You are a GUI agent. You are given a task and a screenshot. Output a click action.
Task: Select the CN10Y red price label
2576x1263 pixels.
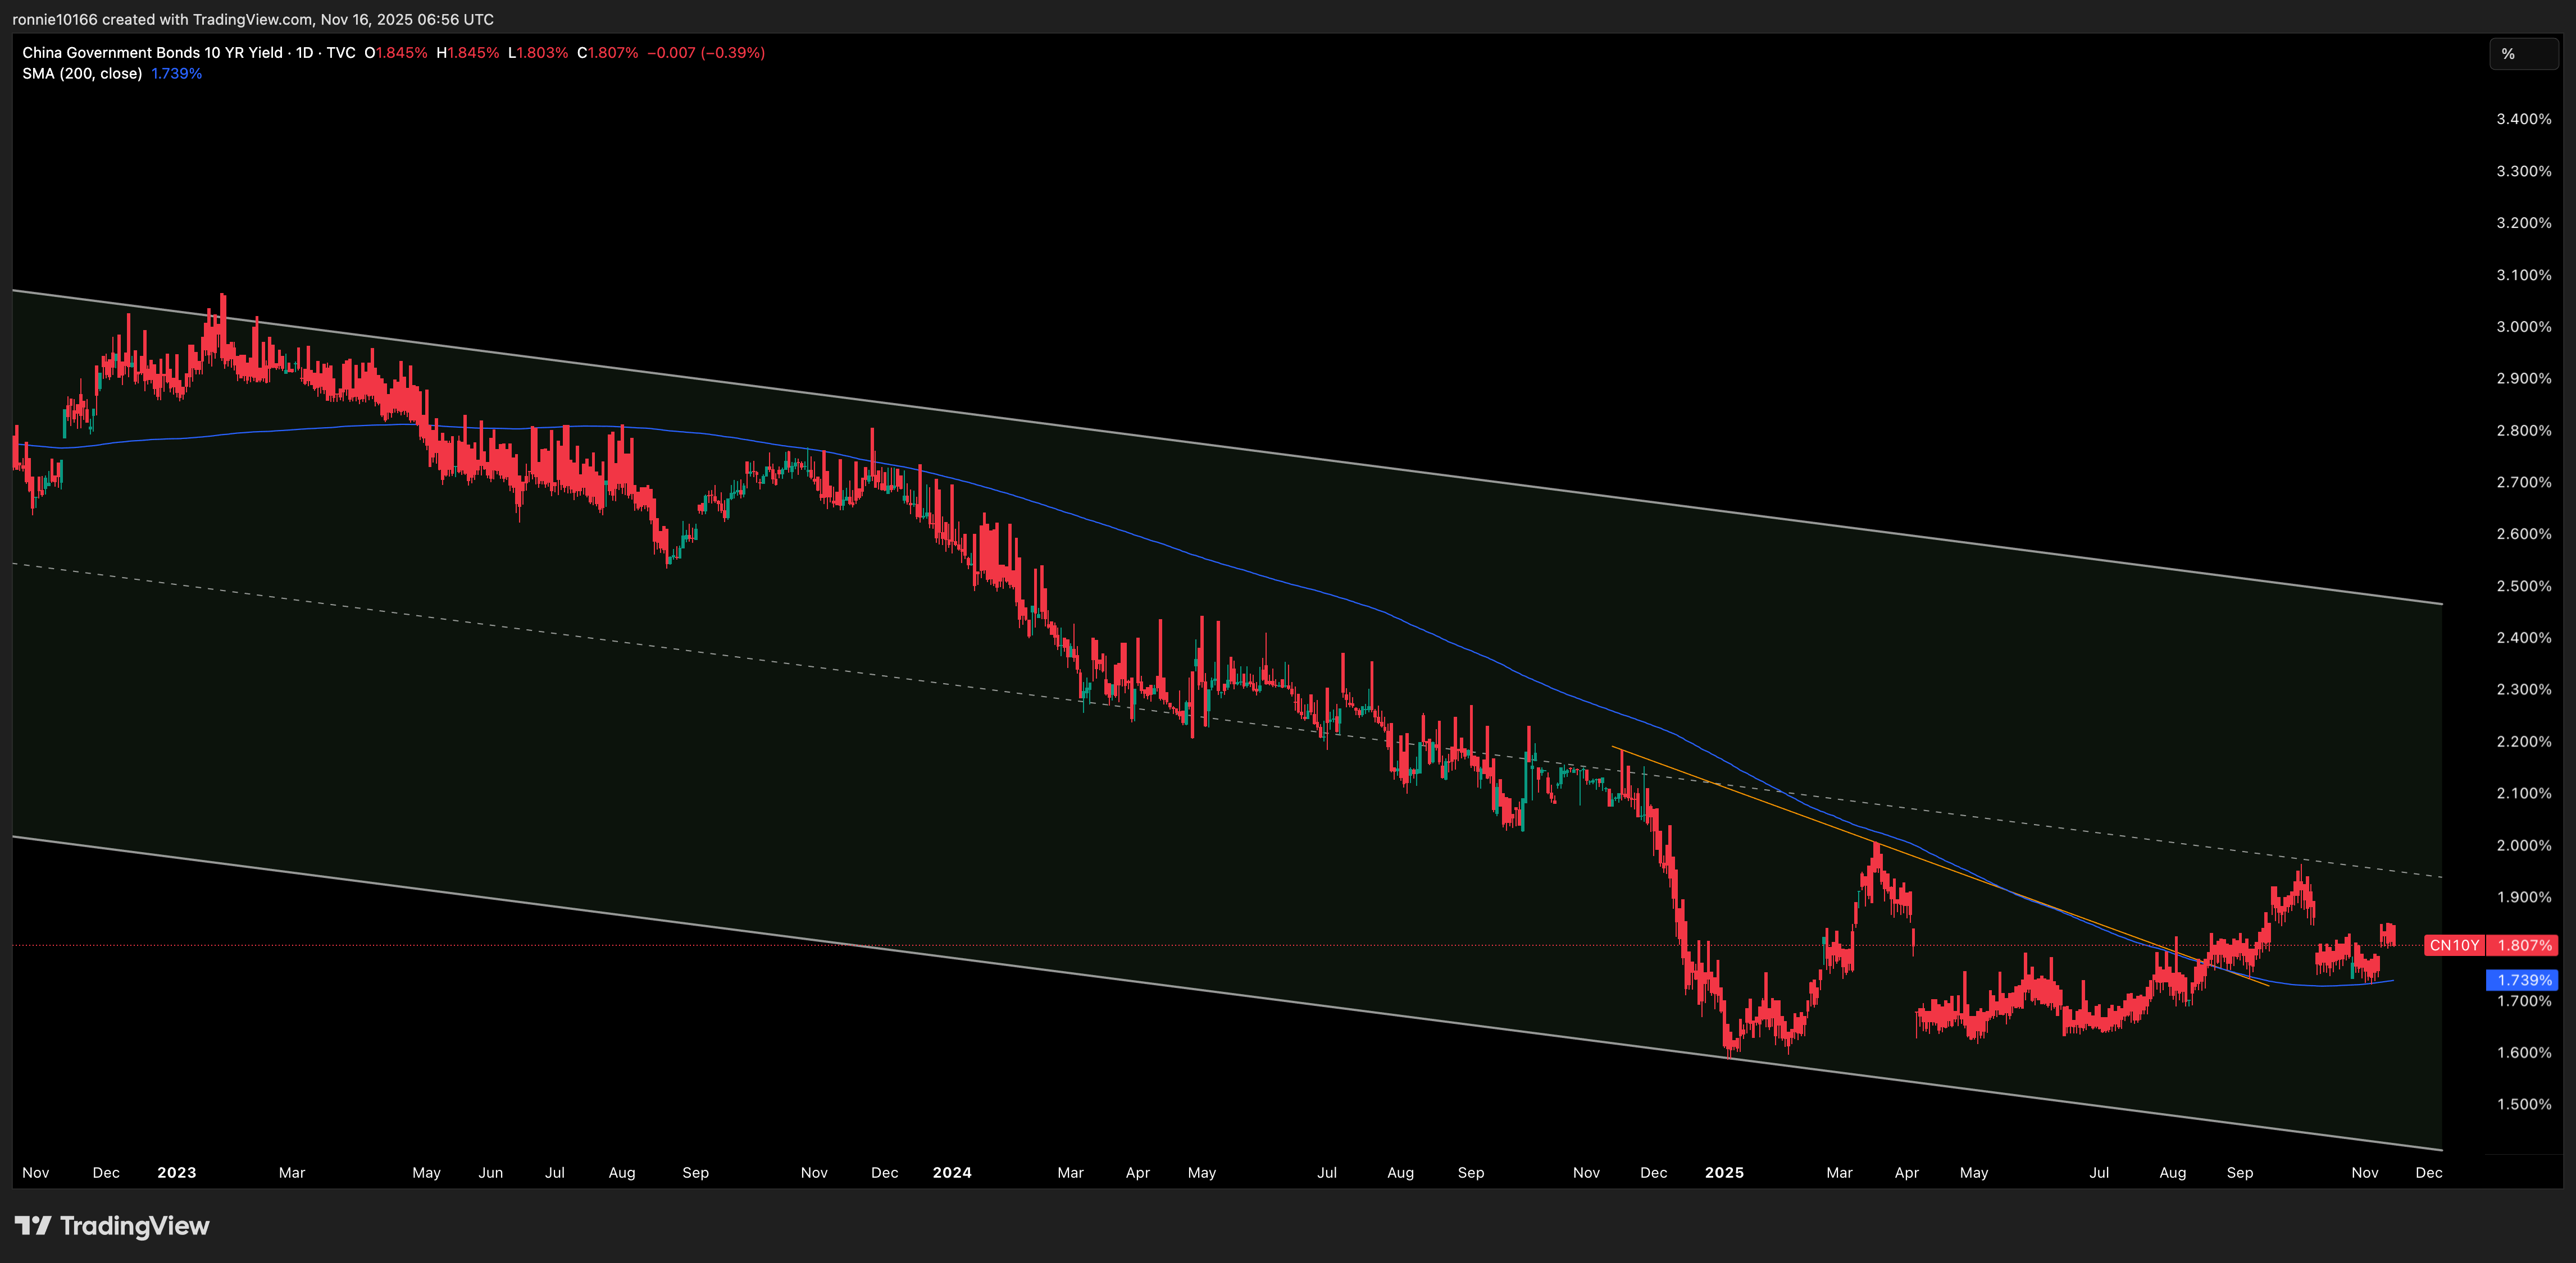[x=2455, y=945]
